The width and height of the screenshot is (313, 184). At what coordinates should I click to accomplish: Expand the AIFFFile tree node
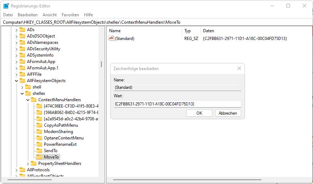(x=16, y=75)
